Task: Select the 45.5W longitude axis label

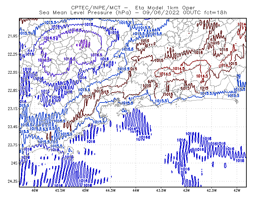Action: (x=60, y=190)
